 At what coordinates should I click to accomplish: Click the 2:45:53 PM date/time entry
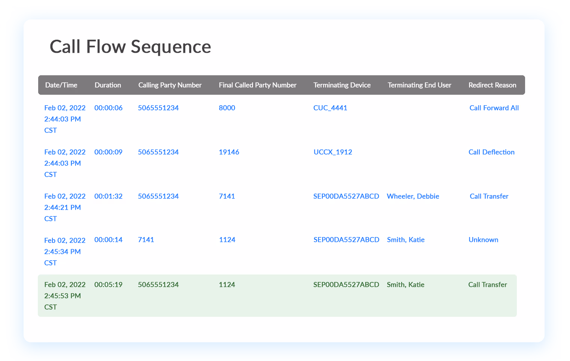coord(65,296)
